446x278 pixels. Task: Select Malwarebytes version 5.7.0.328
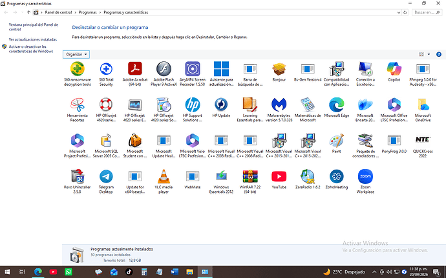(x=279, y=110)
